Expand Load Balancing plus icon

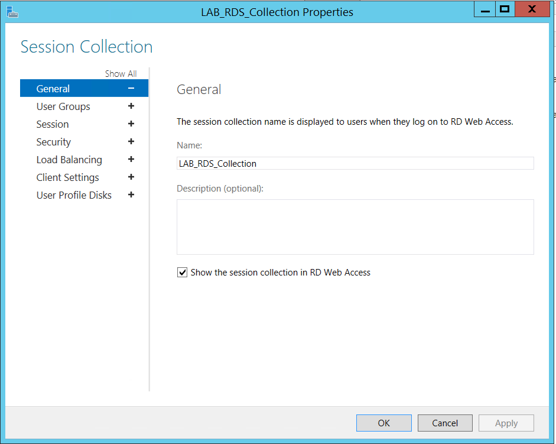[x=131, y=160]
